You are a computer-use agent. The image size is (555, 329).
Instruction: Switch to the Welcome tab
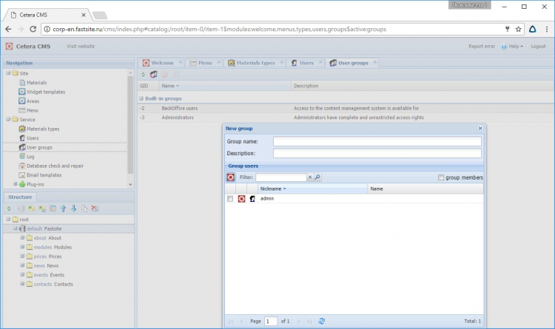(161, 63)
